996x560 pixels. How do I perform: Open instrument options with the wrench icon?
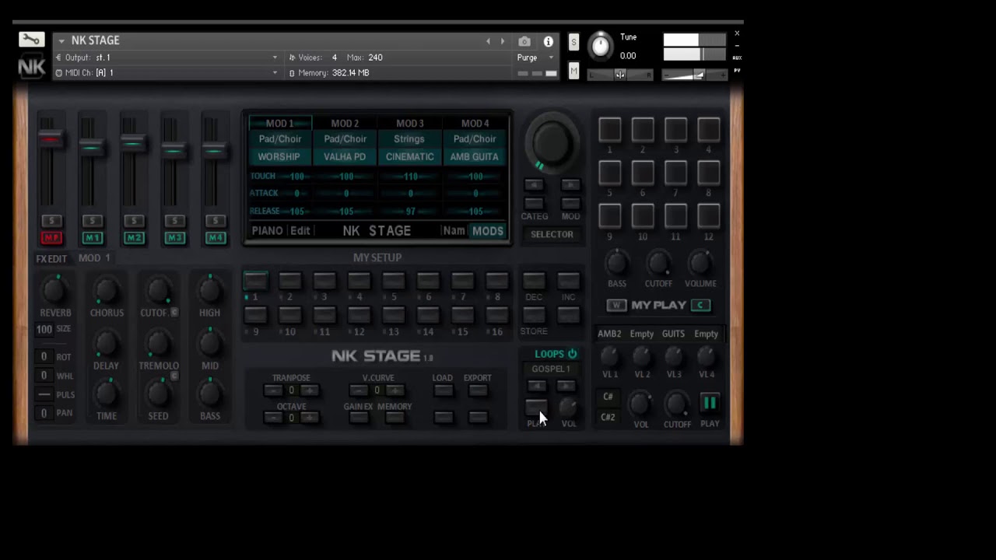[x=31, y=40]
